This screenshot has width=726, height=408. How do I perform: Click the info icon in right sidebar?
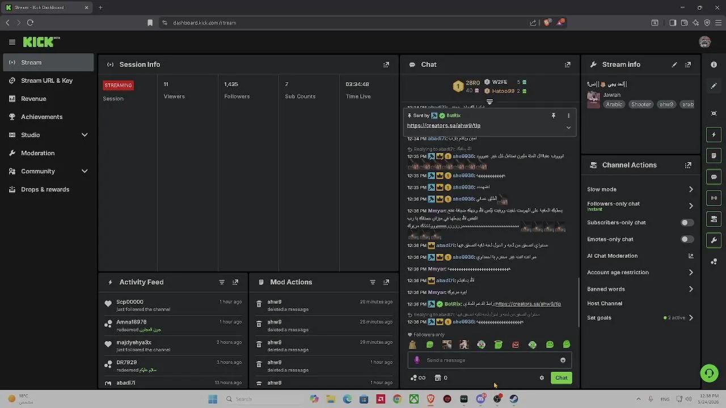click(714, 65)
